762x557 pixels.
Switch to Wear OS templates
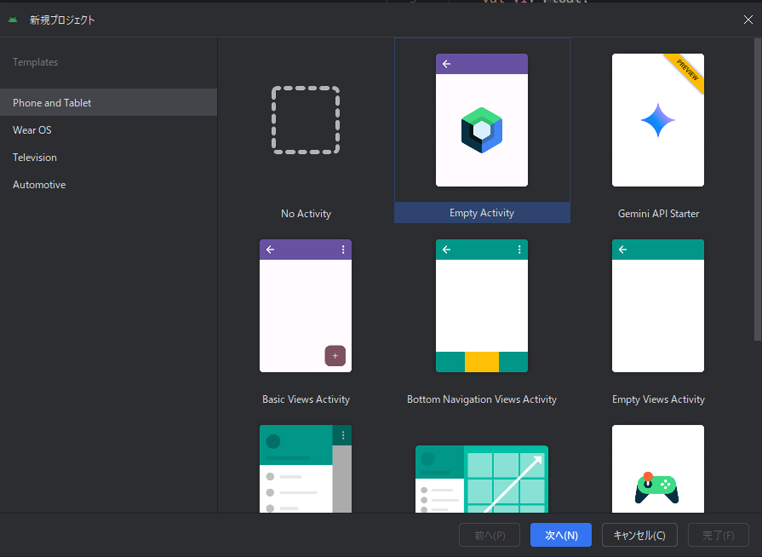(108, 130)
